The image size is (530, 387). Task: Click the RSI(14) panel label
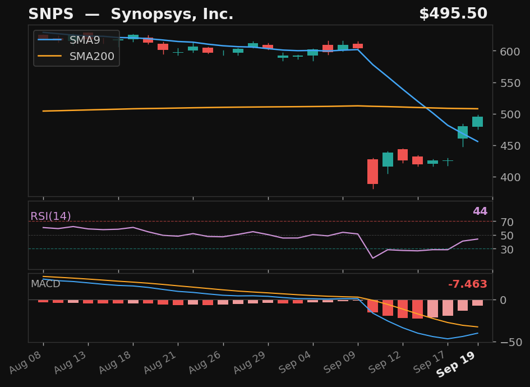[50, 216]
